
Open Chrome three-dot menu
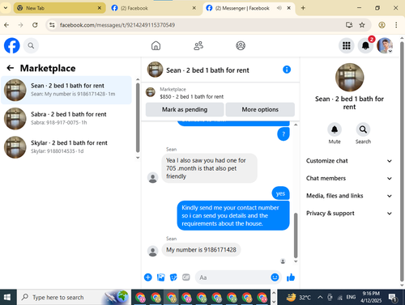pos(396,25)
